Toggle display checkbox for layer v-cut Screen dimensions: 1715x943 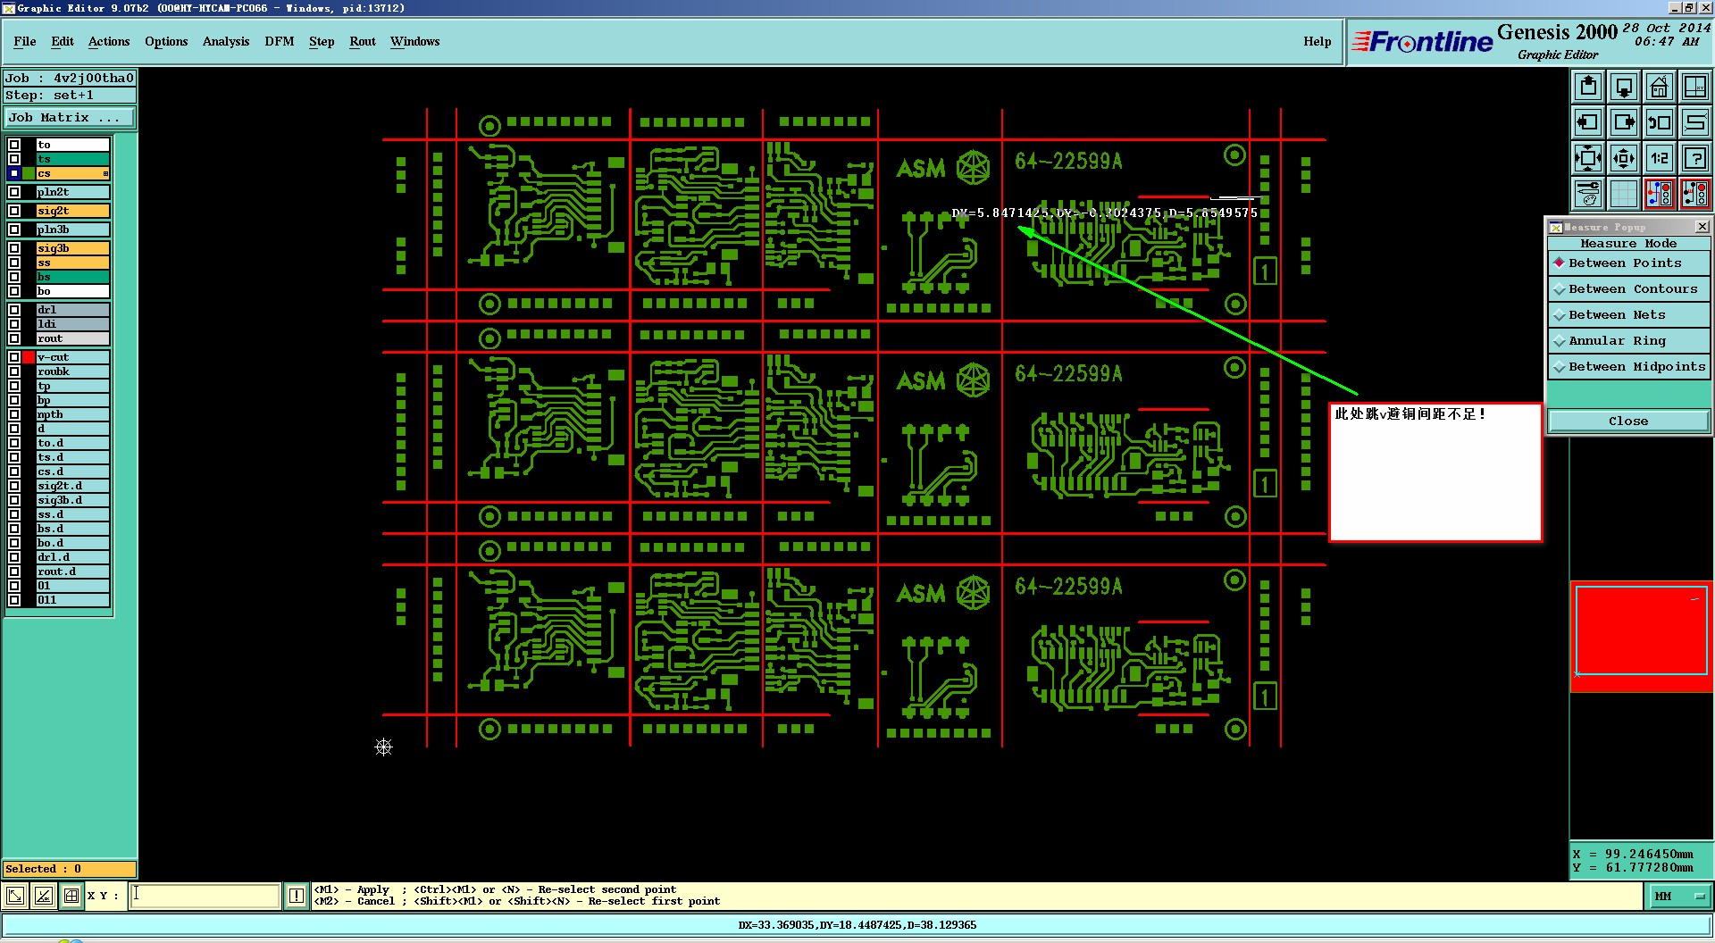click(14, 357)
